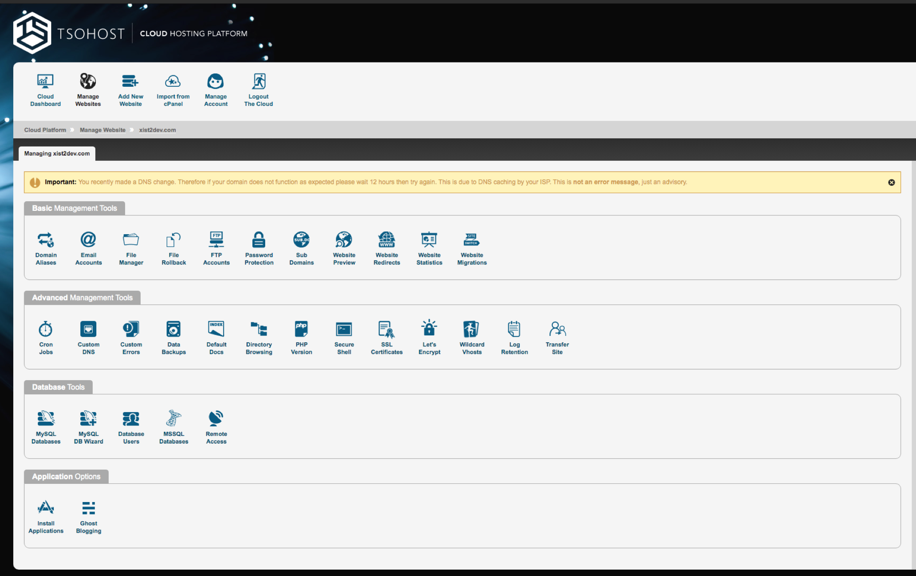This screenshot has width=916, height=576.
Task: Click Add New Website in top toolbar
Action: pos(131,90)
